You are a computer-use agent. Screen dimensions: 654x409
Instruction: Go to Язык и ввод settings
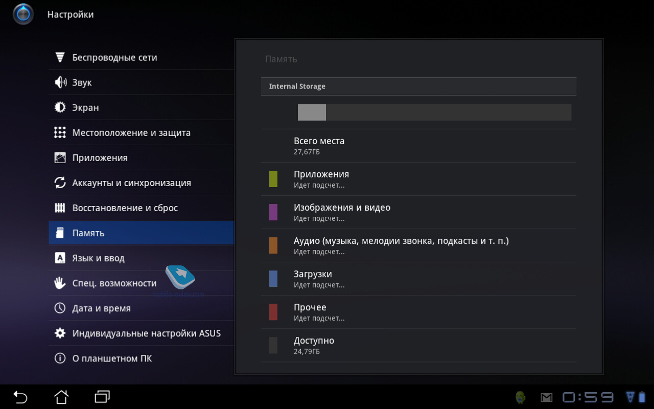click(98, 258)
